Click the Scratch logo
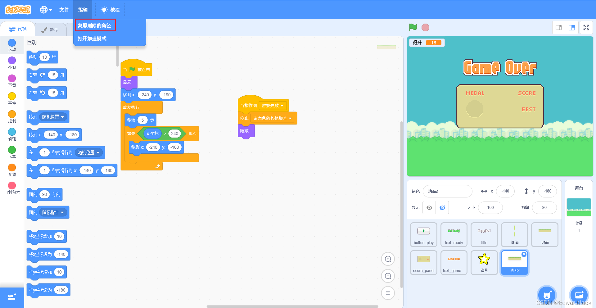Image resolution: width=596 pixels, height=308 pixels. point(18,10)
